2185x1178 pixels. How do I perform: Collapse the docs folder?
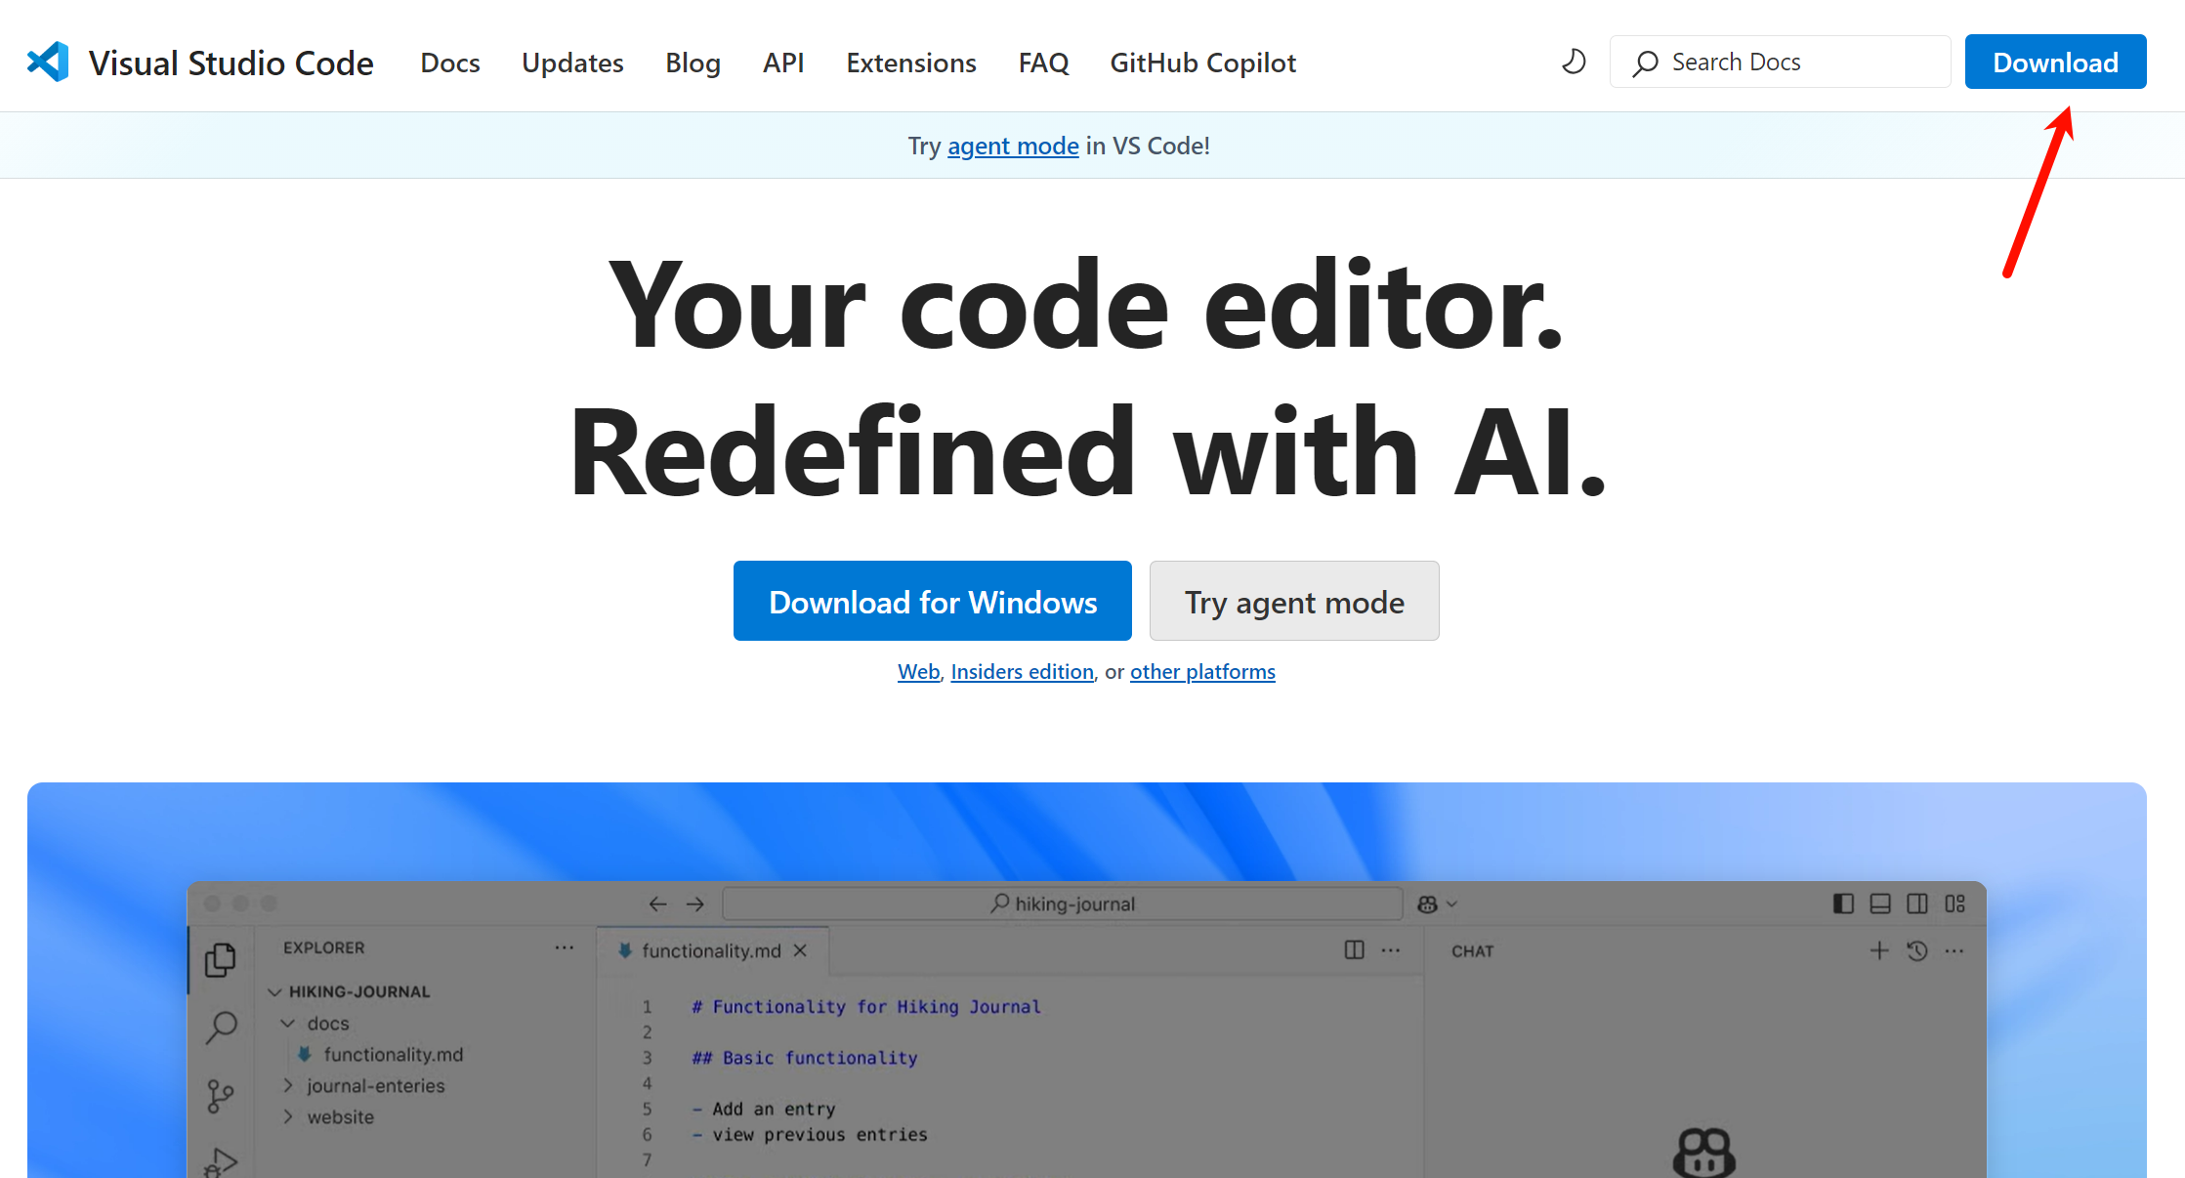point(287,1023)
